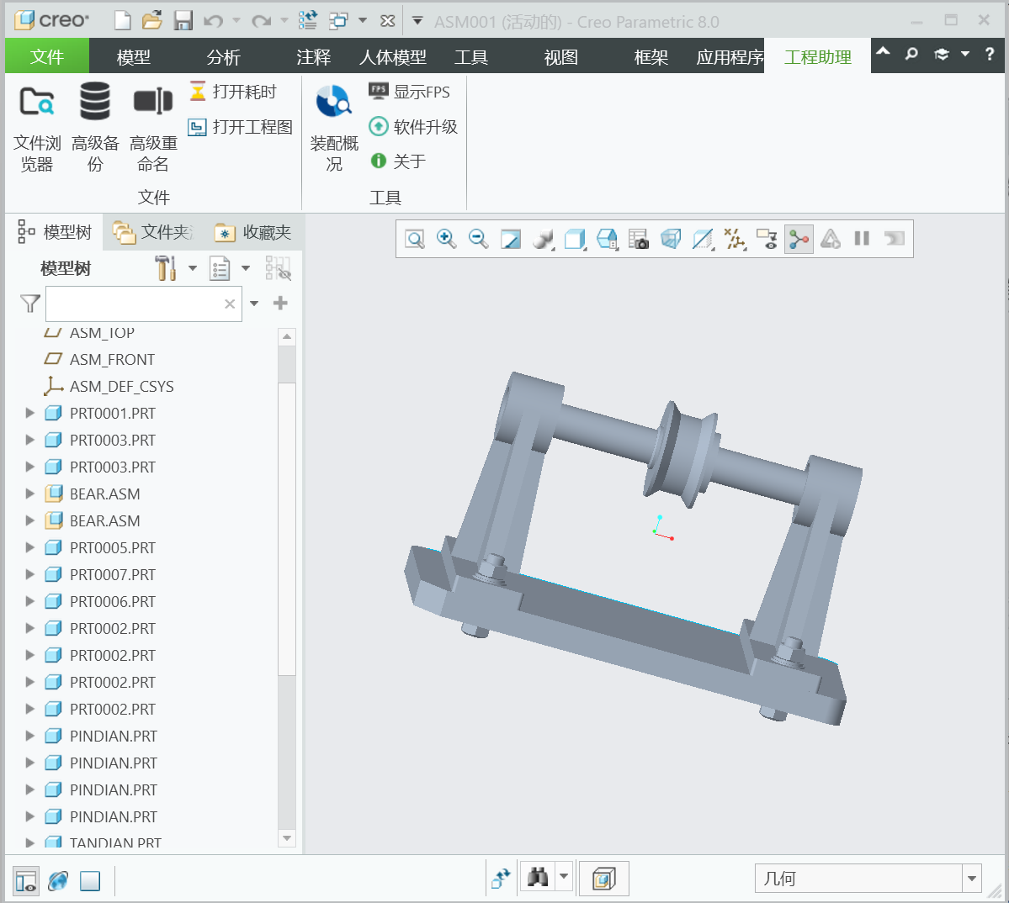Open the 几何 selection filter dropdown
The image size is (1009, 903).
(x=972, y=879)
